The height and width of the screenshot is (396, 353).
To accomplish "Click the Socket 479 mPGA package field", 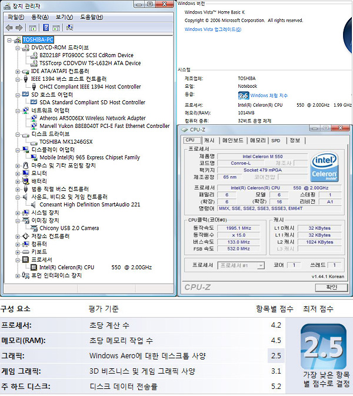I will click(x=262, y=170).
